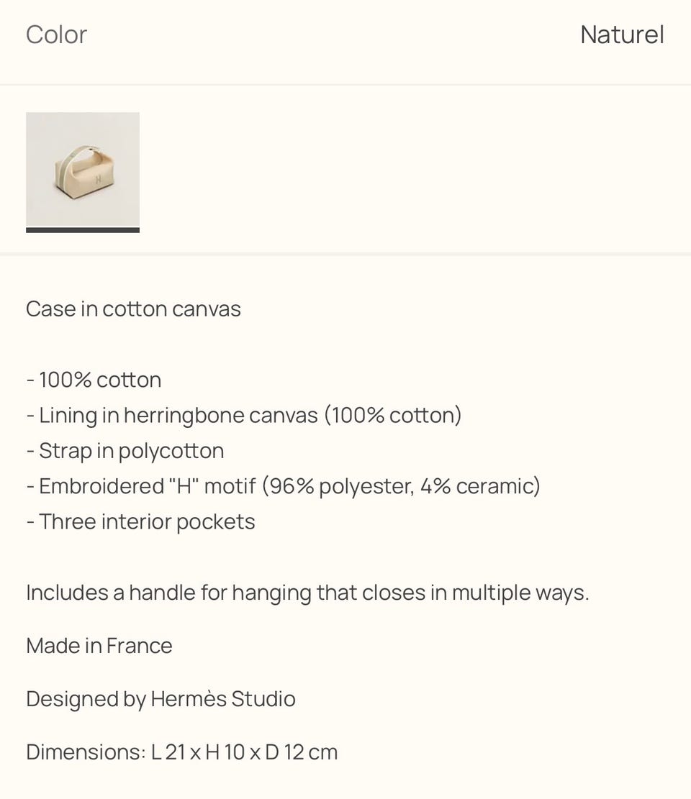691x799 pixels.
Task: Click the "Color" label
Action: [57, 35]
